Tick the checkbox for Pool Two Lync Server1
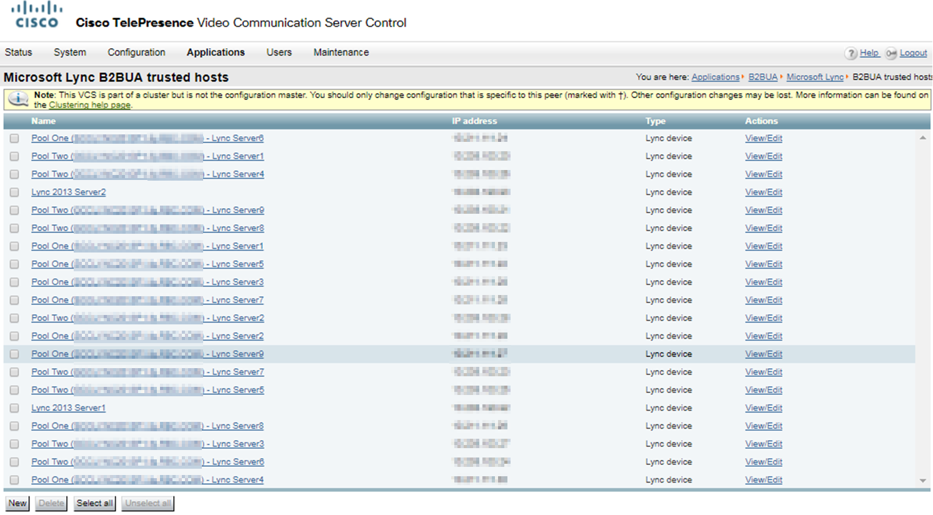The width and height of the screenshot is (933, 515). (x=14, y=156)
